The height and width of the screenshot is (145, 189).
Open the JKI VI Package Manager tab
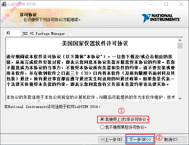tap(44, 33)
